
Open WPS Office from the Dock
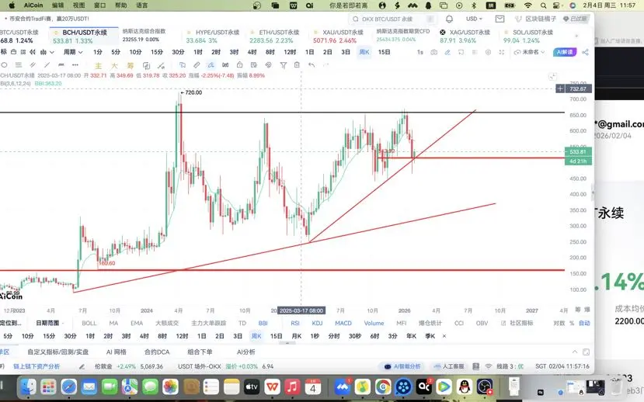[x=272, y=386]
